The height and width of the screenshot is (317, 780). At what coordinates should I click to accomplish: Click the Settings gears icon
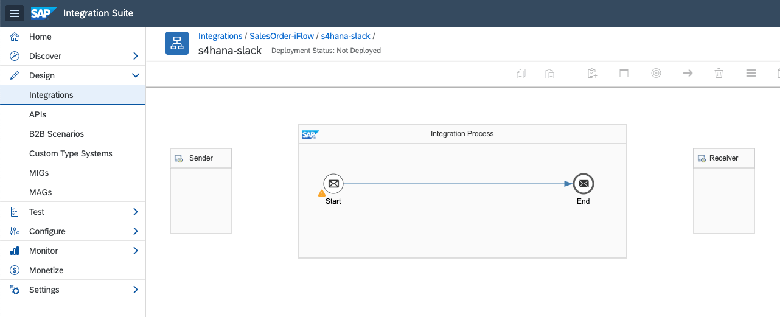pos(15,290)
